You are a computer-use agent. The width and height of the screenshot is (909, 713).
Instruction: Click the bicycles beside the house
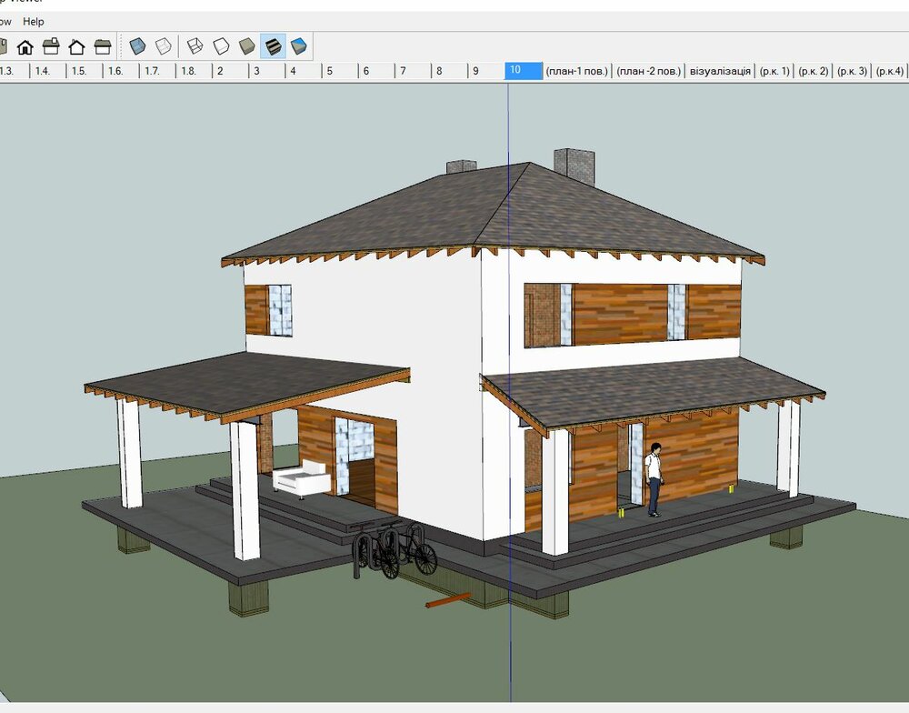tap(394, 549)
